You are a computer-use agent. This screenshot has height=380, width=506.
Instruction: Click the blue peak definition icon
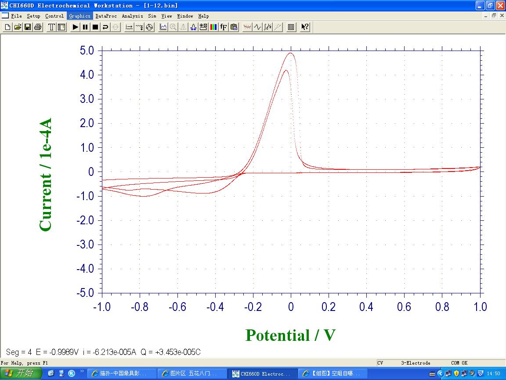[x=193, y=27]
